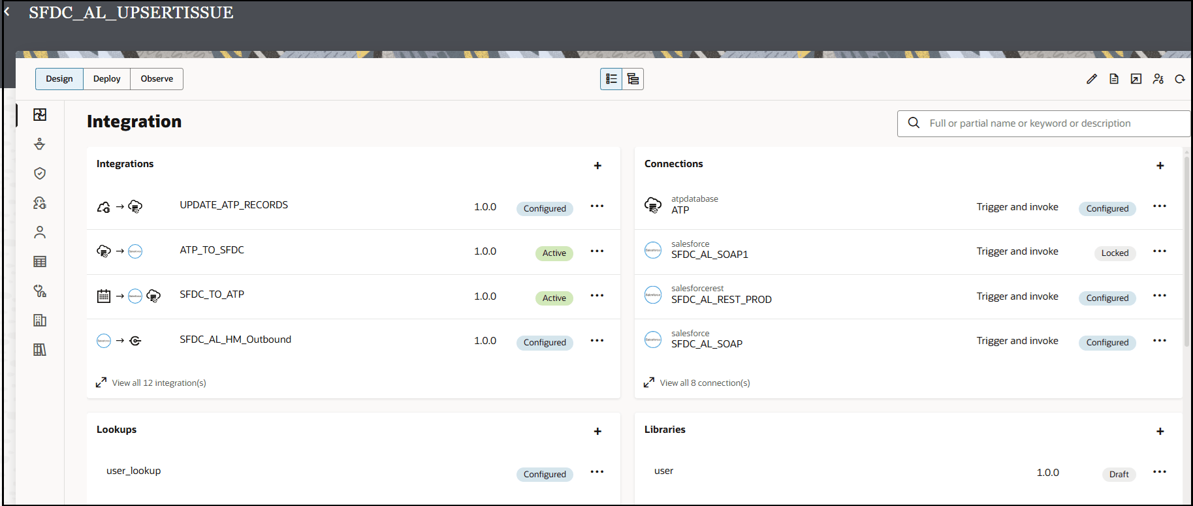The image size is (1193, 506).
Task: Open actions menu for ATP_TO_SFDC
Action: click(597, 251)
